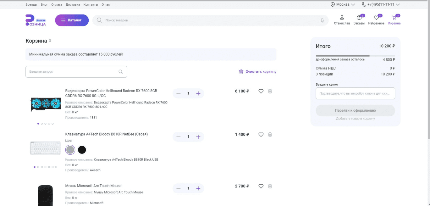
Task: Delete Клавиатура A4Tech with trash icon
Action: point(270,135)
